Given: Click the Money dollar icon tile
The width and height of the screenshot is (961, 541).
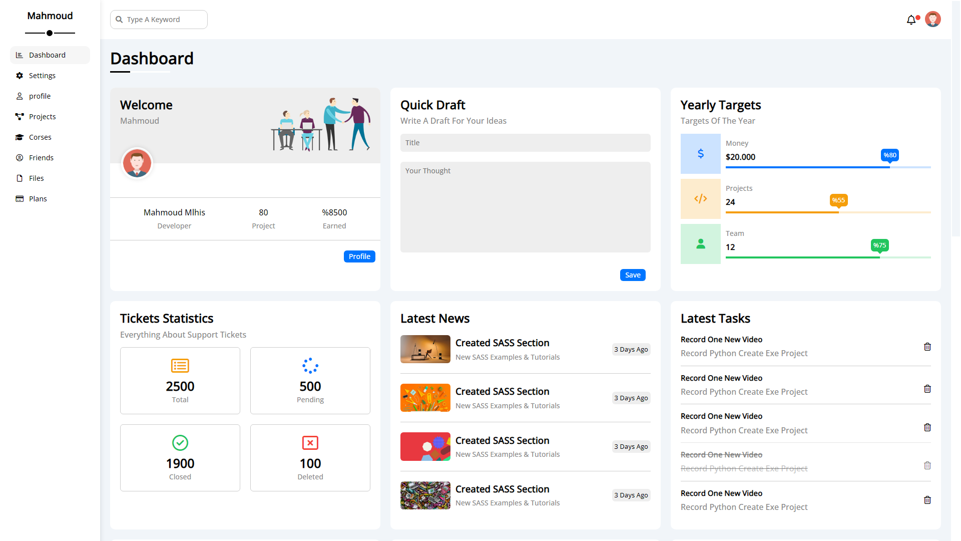Looking at the screenshot, I should [700, 154].
